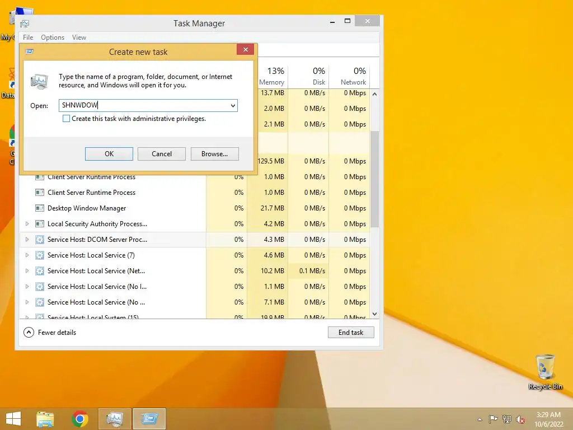
Task: Click taskbar clock showing 3:29 AM
Action: point(548,419)
